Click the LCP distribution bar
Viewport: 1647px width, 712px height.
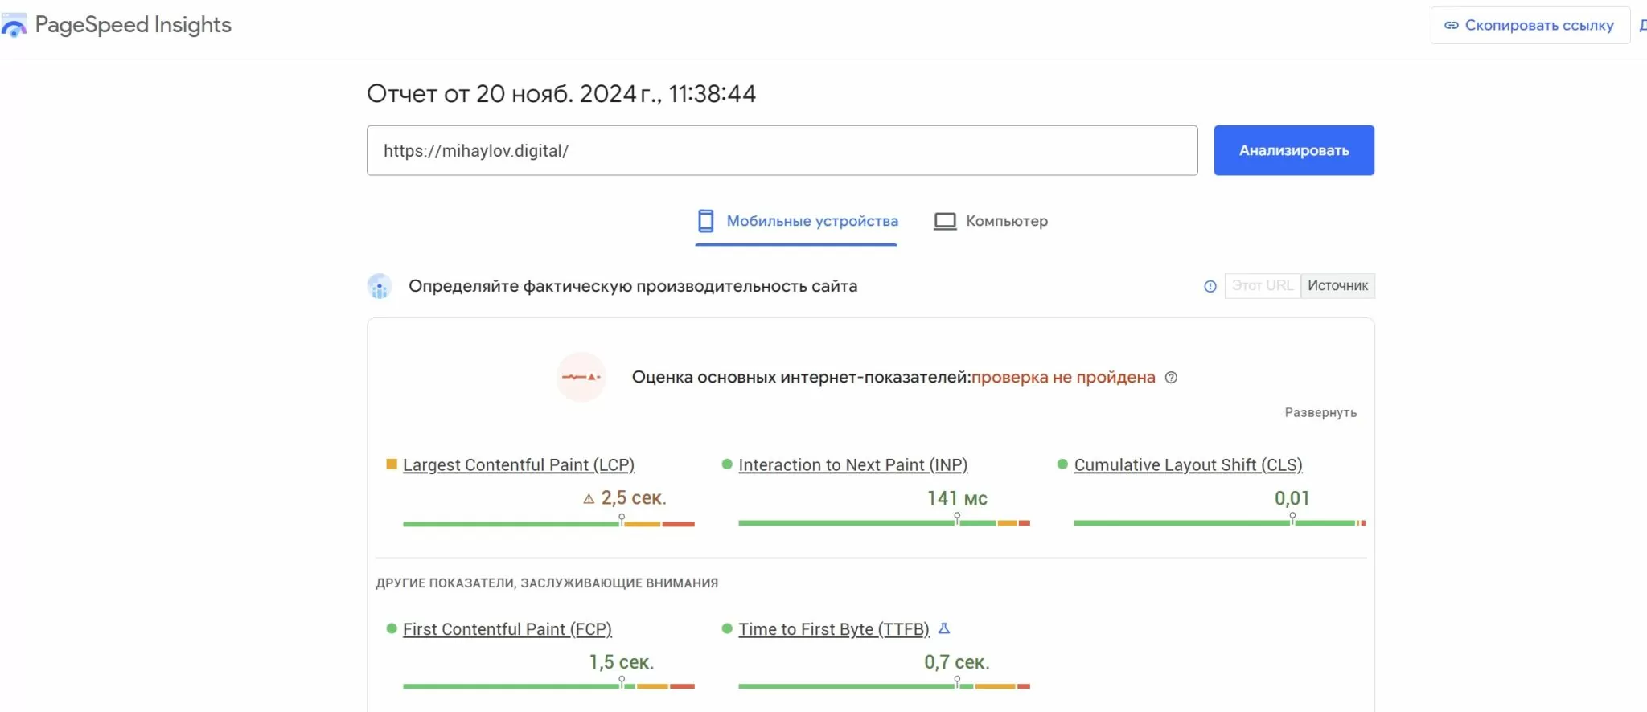548,524
